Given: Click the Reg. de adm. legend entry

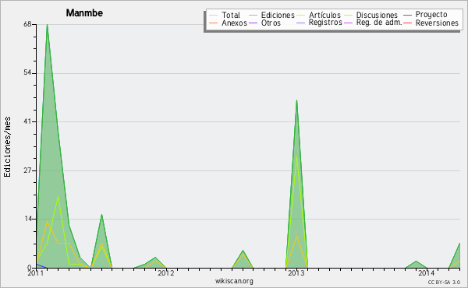Looking at the screenshot, I should 373,23.
